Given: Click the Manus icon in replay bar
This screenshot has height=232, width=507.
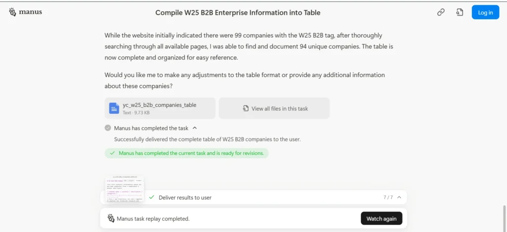Looking at the screenshot, I should pos(111,219).
